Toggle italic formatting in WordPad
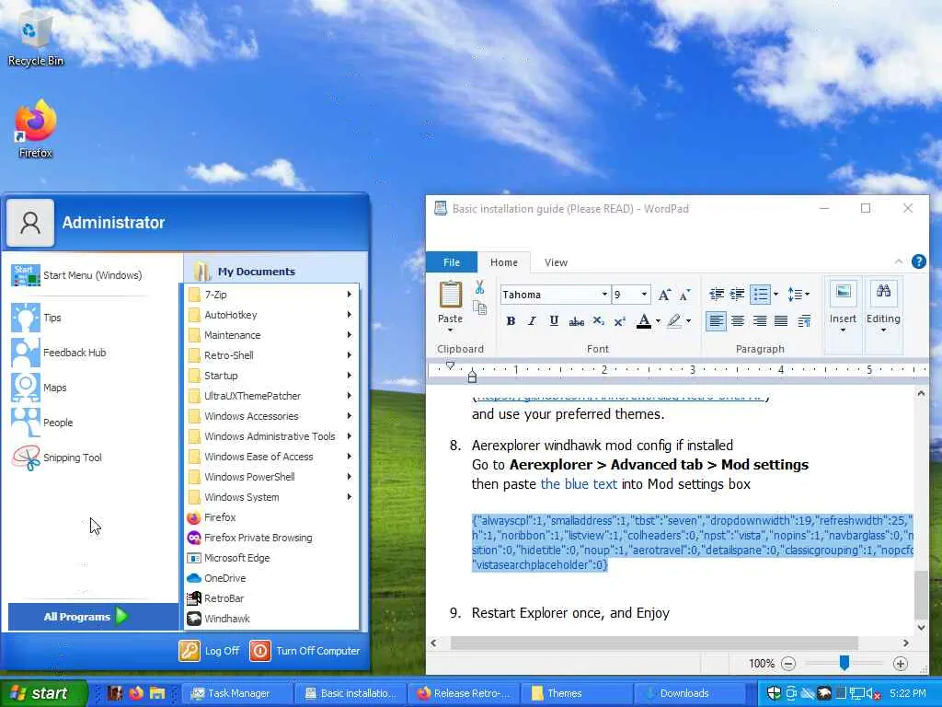This screenshot has height=707, width=942. [532, 321]
